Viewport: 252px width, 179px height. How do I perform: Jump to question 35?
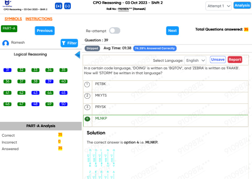[63, 70]
